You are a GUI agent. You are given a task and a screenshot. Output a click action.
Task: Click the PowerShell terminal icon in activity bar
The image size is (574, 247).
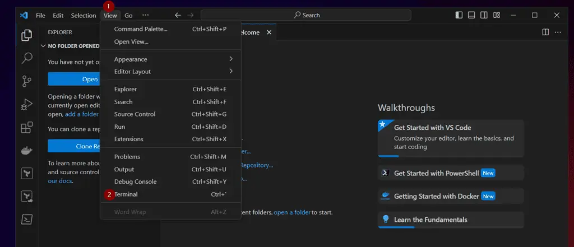[26, 219]
